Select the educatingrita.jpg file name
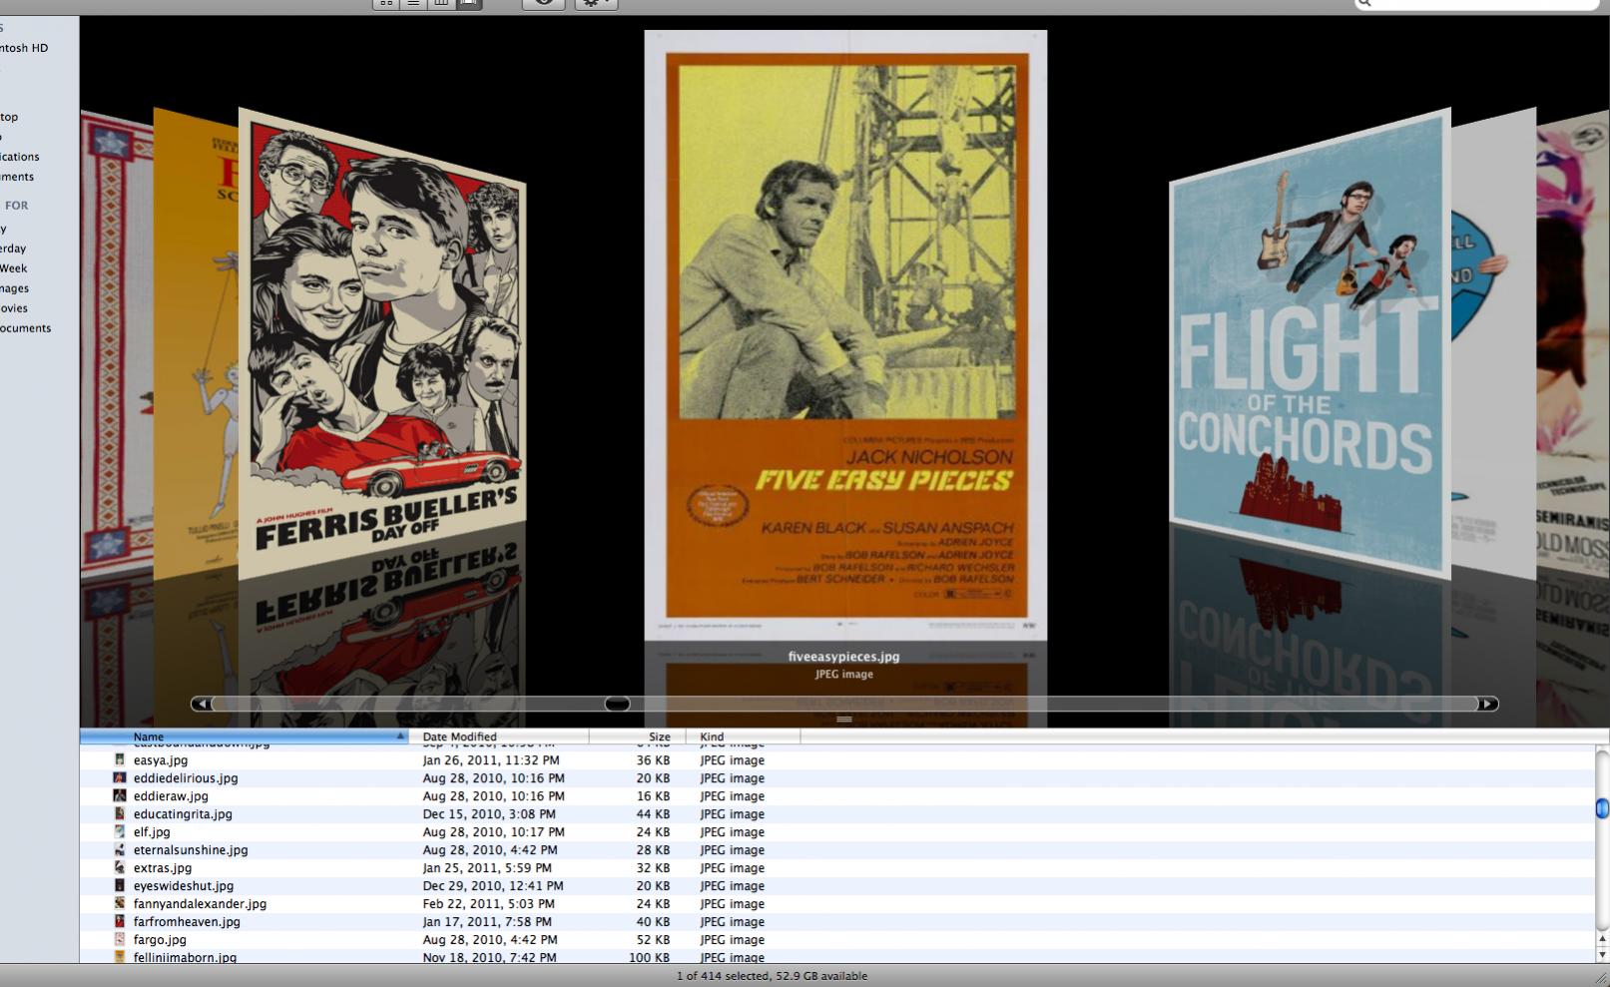The image size is (1610, 987). click(183, 814)
